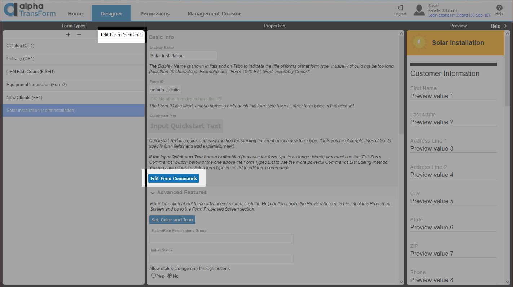Go to the Home tab
Viewport: 513px width, 287px height.
pos(75,14)
